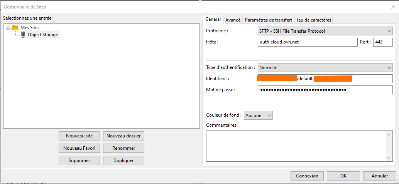The height and width of the screenshot is (184, 399).
Task: Collapse the Mes Sites tree node
Action: coord(8,28)
